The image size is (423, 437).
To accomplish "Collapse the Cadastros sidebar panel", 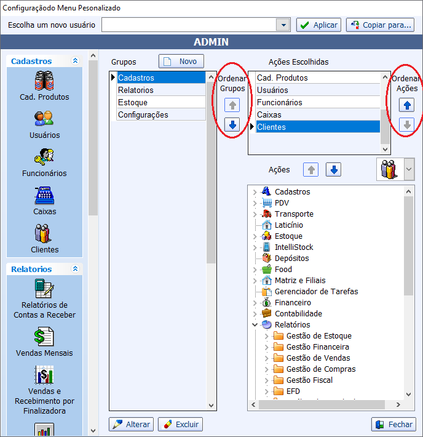I will tap(75, 61).
